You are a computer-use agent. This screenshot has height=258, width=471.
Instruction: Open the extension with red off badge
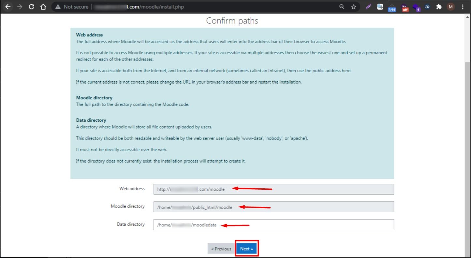405,7
